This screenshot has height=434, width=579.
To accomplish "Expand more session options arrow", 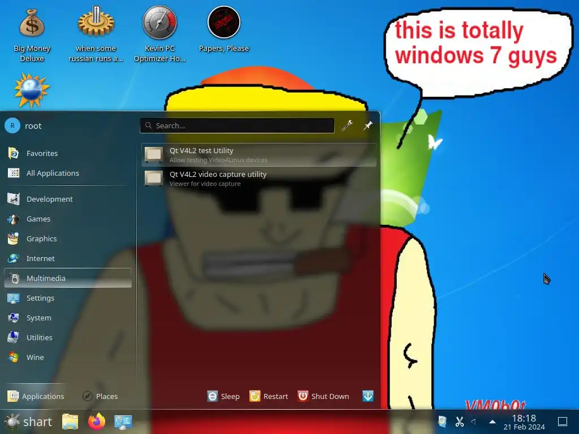I will tap(368, 396).
